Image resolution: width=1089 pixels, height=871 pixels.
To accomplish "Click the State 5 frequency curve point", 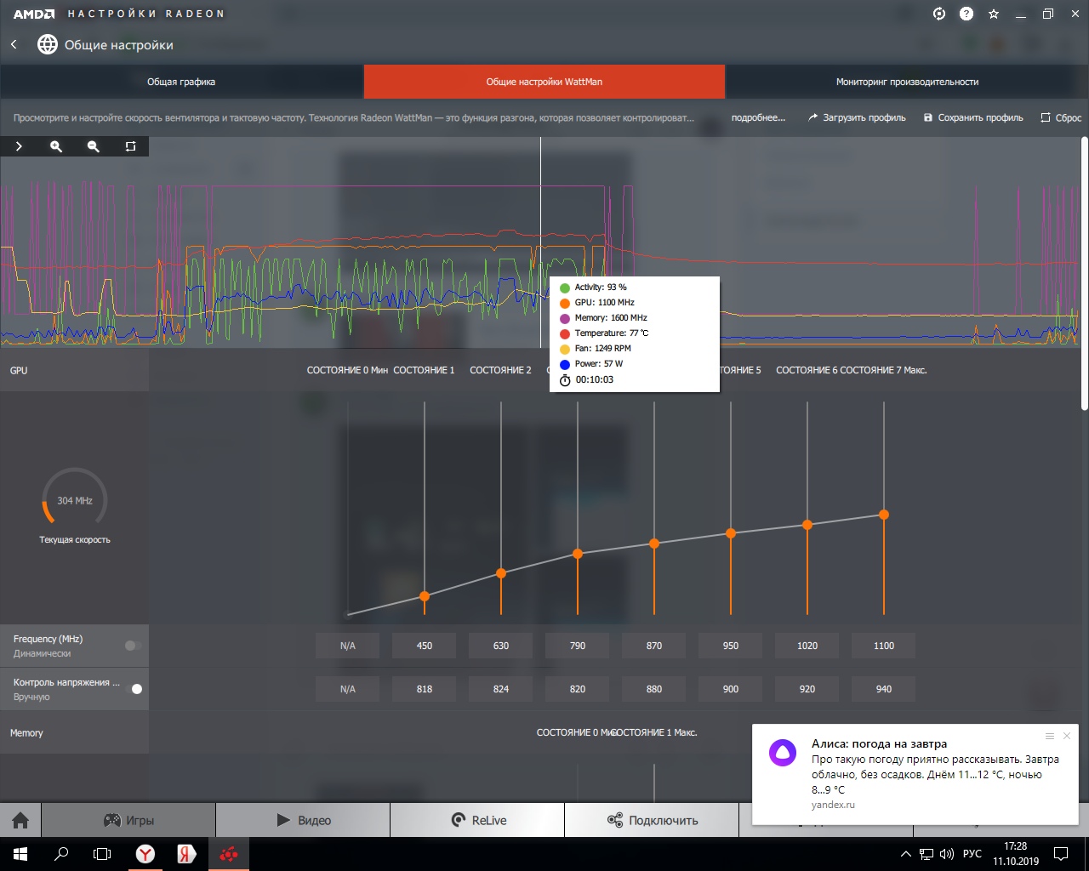I will (x=731, y=533).
